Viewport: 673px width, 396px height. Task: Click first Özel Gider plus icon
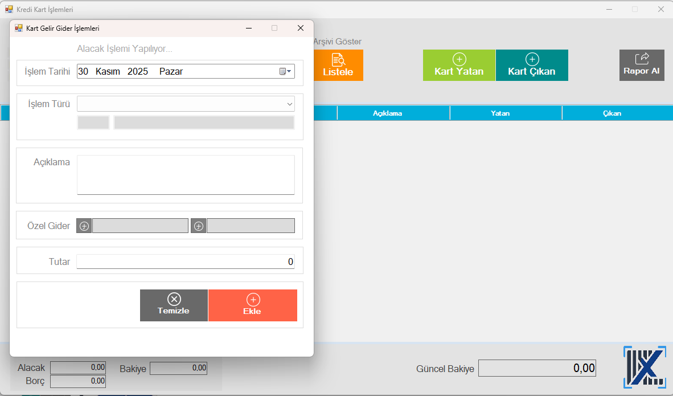tap(84, 226)
